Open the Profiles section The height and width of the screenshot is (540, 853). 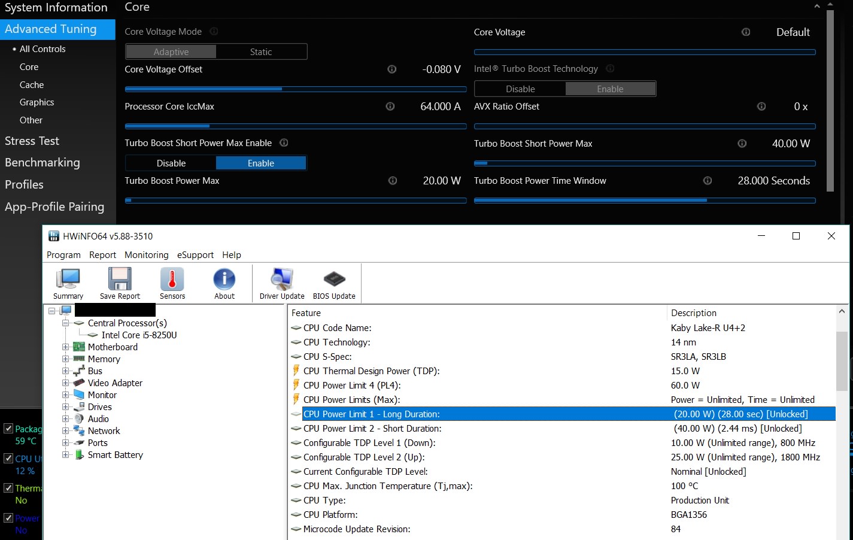(x=25, y=185)
